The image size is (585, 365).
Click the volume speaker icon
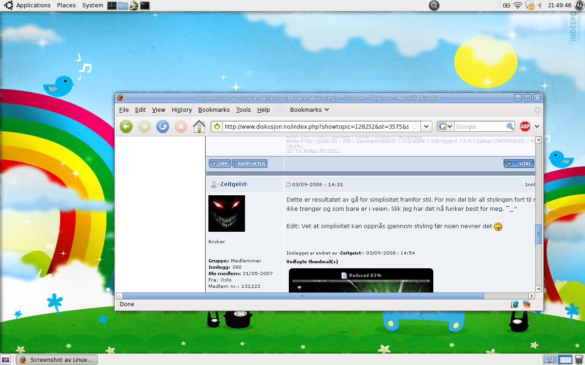(x=540, y=5)
